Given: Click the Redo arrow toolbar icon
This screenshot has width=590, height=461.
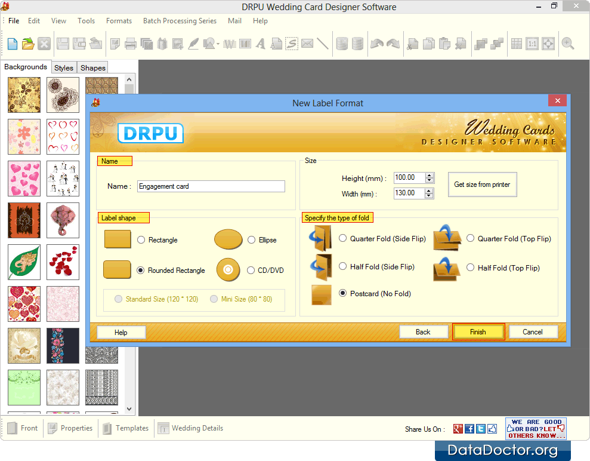Looking at the screenshot, I should click(x=393, y=44).
